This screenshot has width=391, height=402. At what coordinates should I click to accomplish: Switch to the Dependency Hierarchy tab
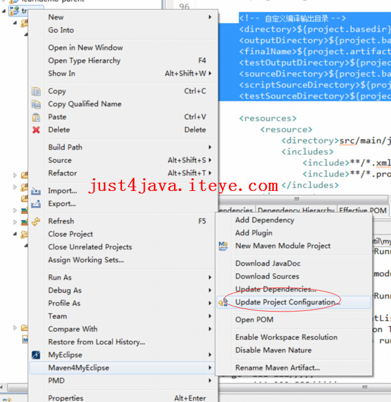tap(295, 210)
